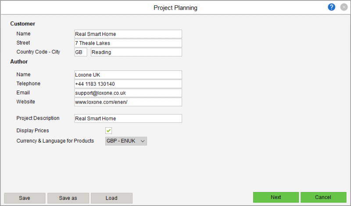The height and width of the screenshot is (206, 351).
Task: Toggle the Display Prices checkbox
Action: pyautogui.click(x=108, y=130)
